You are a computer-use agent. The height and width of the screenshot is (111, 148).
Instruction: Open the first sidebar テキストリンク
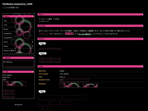[9, 90]
